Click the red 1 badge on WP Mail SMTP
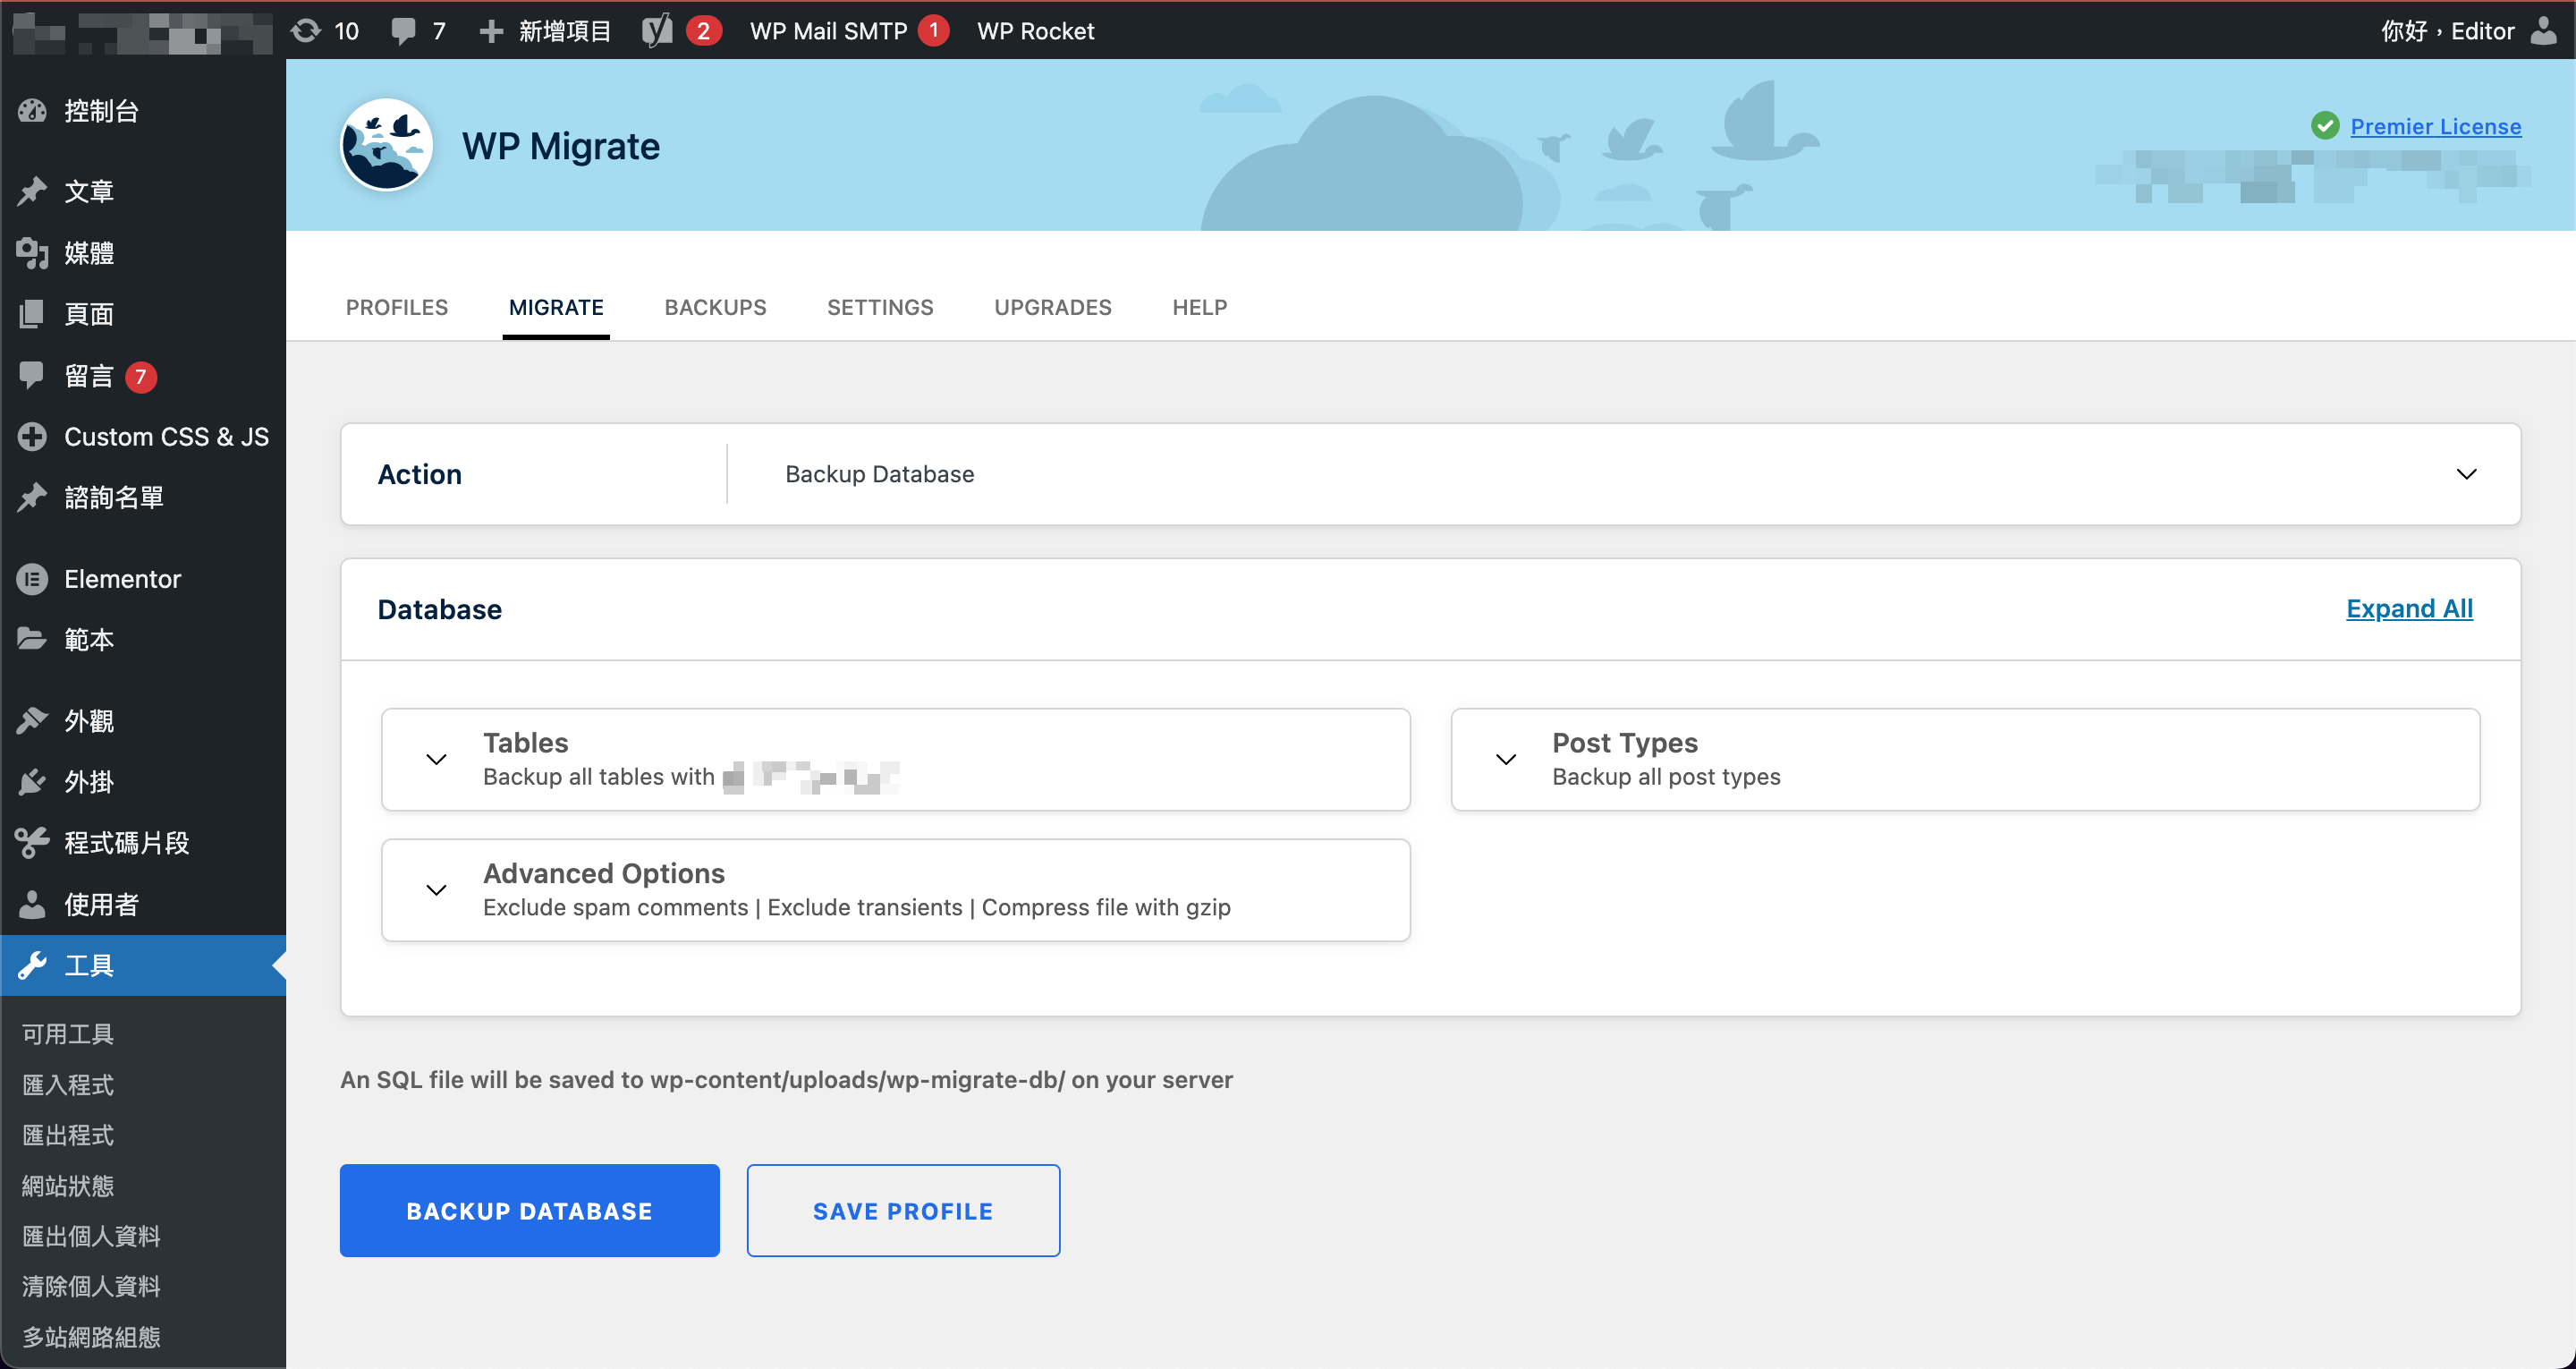This screenshot has height=1369, width=2576. pyautogui.click(x=934, y=31)
